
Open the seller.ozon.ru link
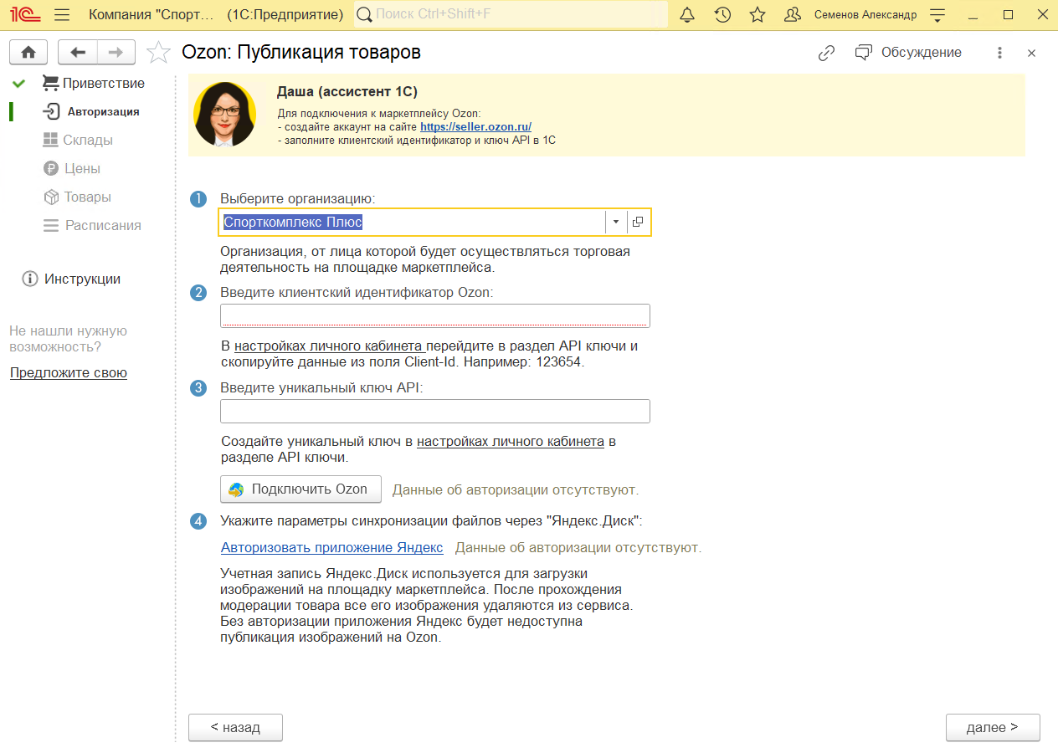475,126
